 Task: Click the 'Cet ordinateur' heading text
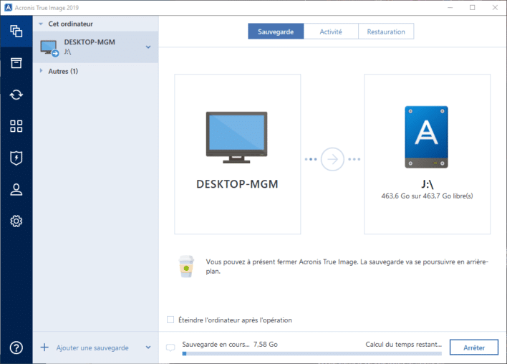click(70, 24)
